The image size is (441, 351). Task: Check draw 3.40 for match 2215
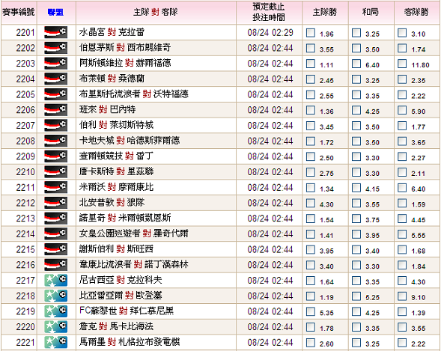tap(356, 249)
